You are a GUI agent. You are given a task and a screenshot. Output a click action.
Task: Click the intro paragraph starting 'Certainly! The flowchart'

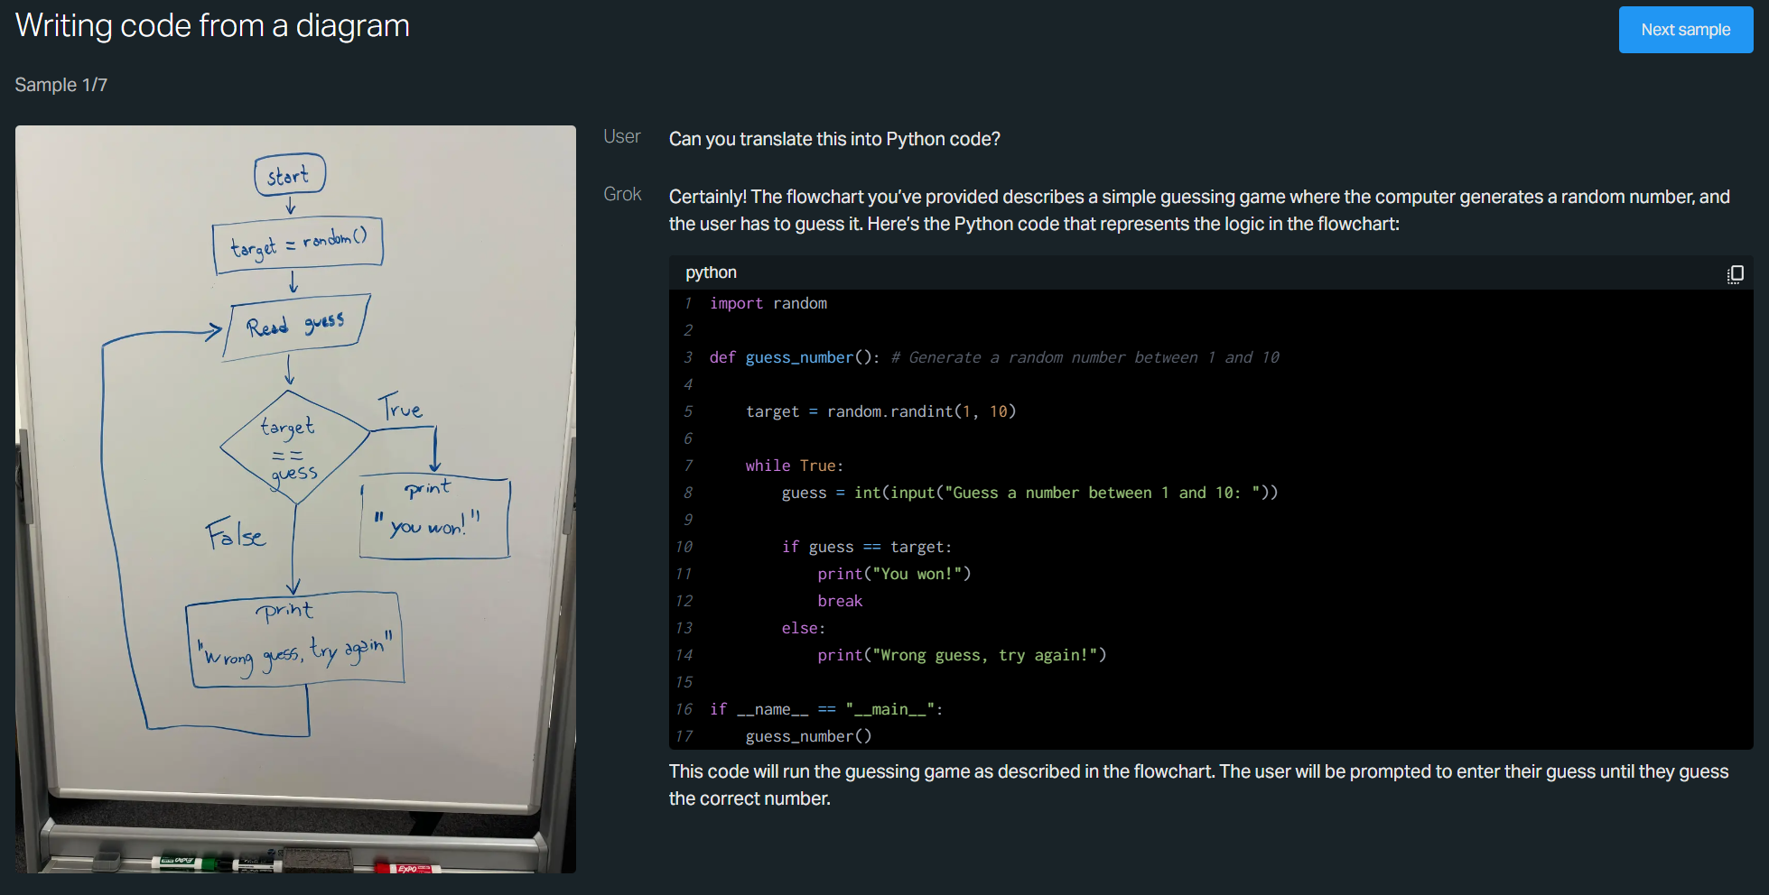(x=1199, y=210)
